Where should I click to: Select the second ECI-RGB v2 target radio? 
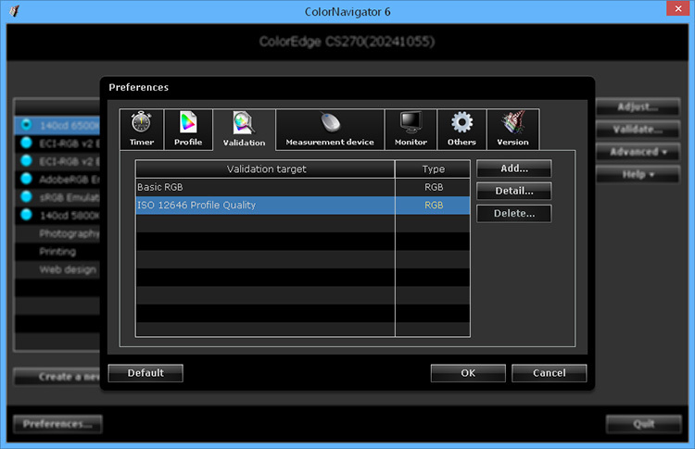click(27, 161)
